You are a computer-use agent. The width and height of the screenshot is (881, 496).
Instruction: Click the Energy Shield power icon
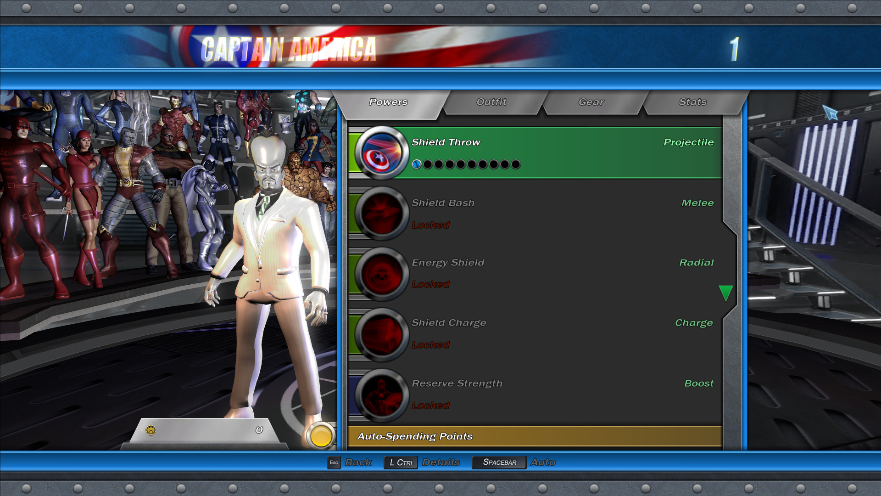(x=381, y=274)
